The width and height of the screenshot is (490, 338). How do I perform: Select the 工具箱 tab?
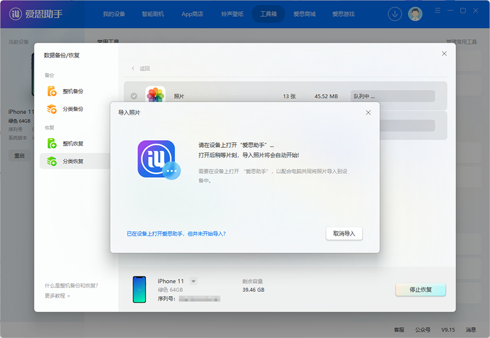coord(268,14)
